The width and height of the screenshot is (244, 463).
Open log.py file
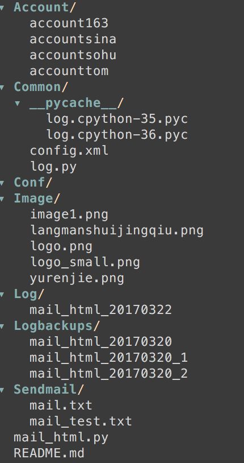point(53,167)
